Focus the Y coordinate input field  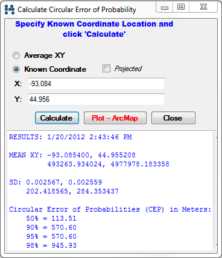(97, 99)
